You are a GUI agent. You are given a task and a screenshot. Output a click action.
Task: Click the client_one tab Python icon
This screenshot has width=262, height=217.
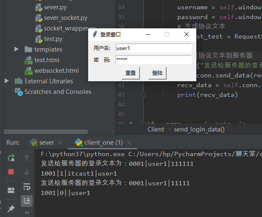pyautogui.click(x=78, y=143)
